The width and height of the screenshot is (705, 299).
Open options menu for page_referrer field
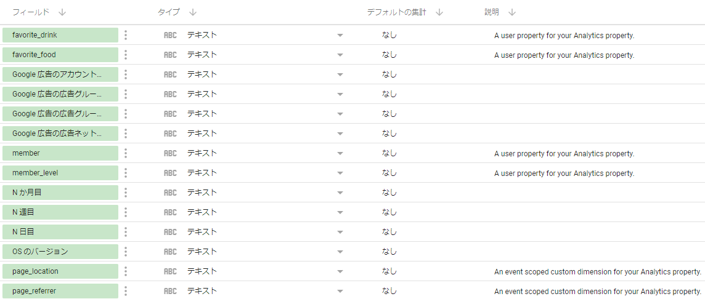point(126,291)
